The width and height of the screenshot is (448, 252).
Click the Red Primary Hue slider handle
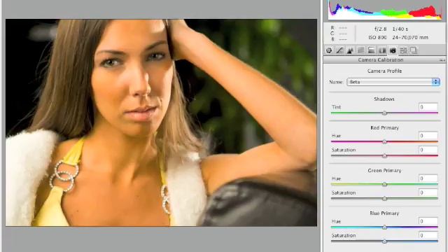click(384, 141)
